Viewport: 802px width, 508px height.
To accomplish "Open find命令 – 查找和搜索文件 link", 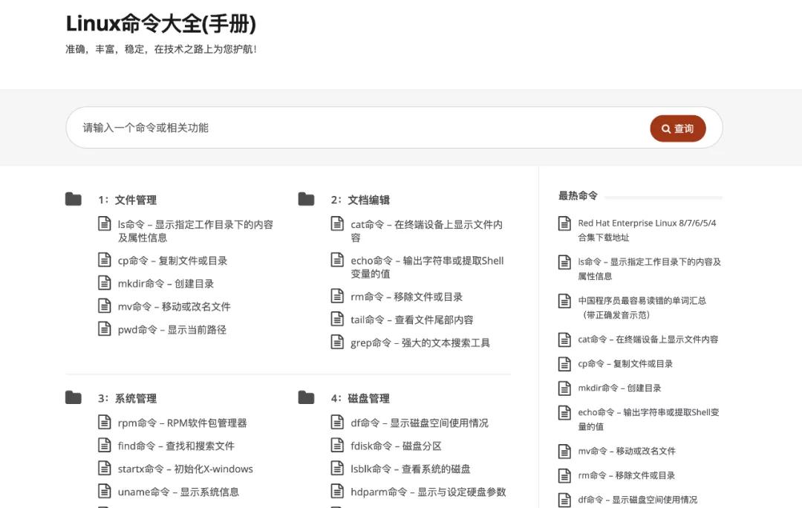I will (176, 446).
